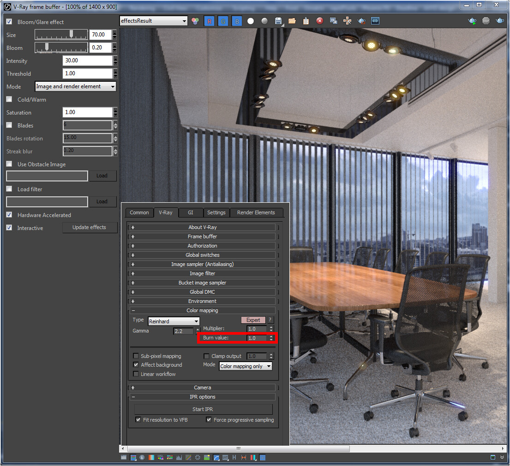Open the Bloom 'Image and render element' mode dropdown

point(75,86)
